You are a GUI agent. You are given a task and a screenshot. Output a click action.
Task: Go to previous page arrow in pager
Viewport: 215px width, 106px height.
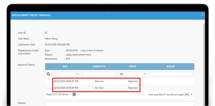click(x=71, y=94)
